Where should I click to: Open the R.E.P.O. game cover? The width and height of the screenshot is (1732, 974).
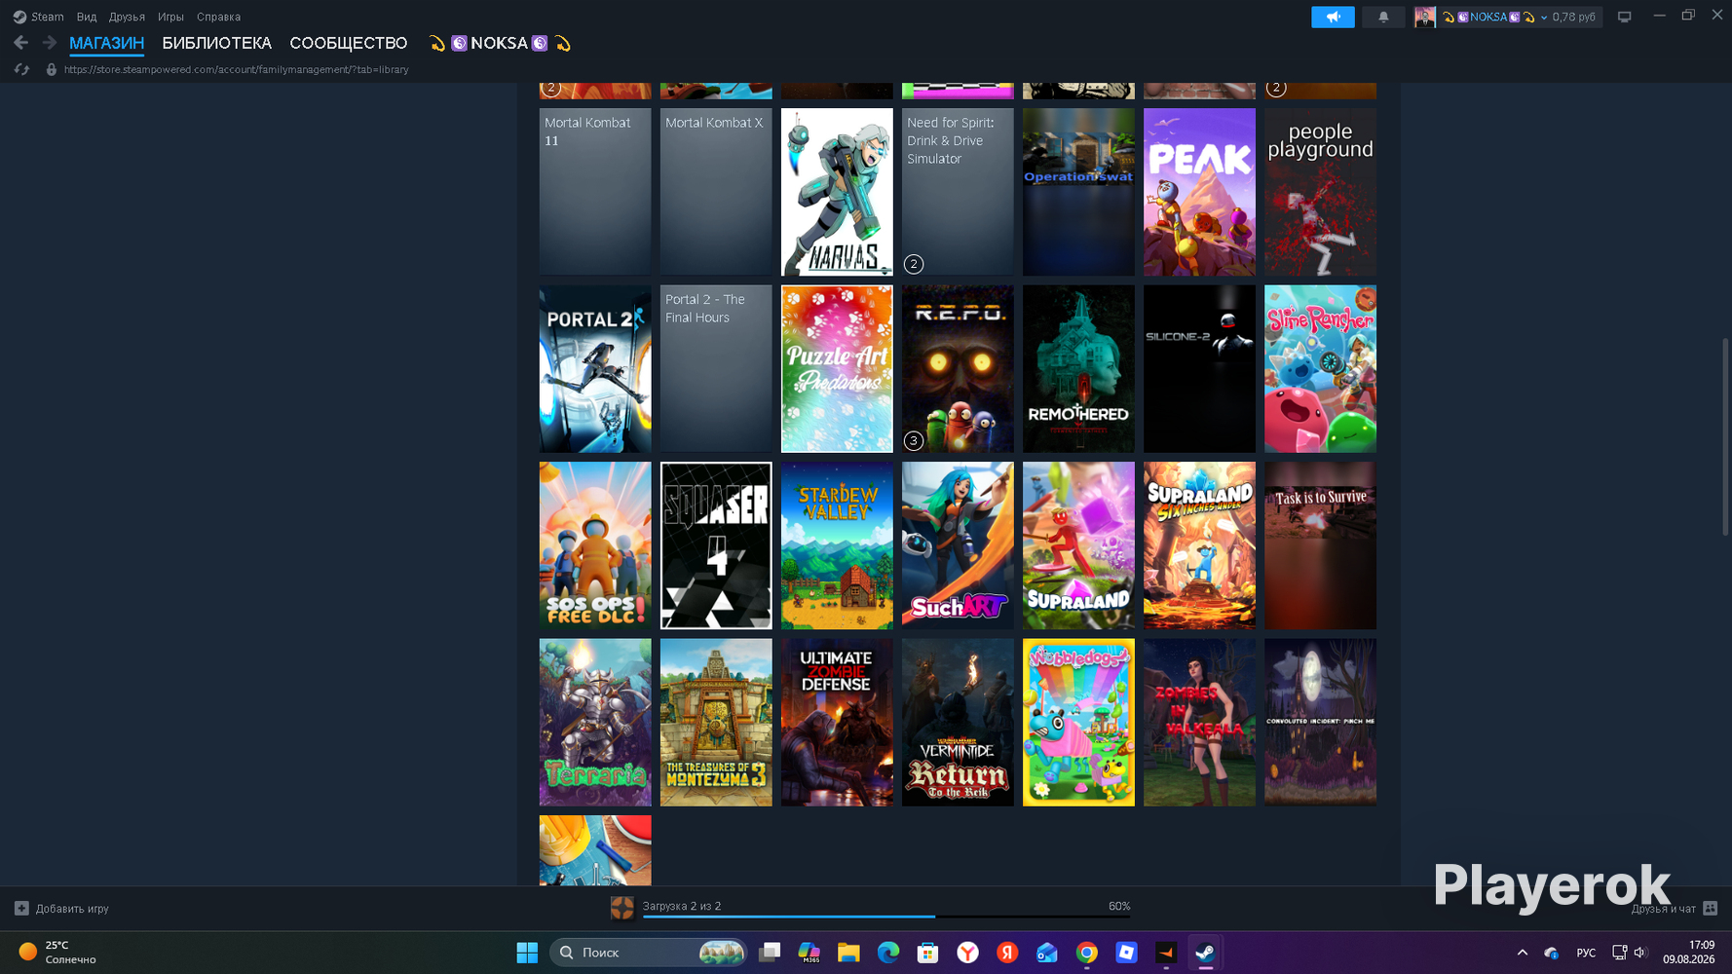pyautogui.click(x=958, y=369)
